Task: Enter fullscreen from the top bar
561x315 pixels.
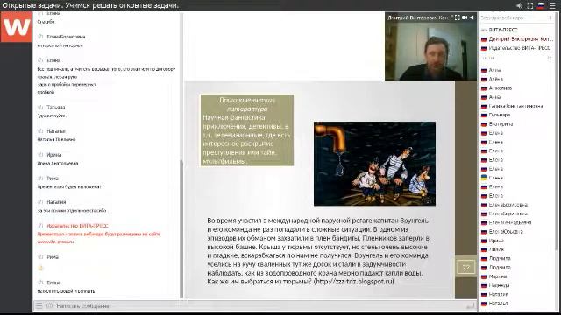Action: (530, 5)
